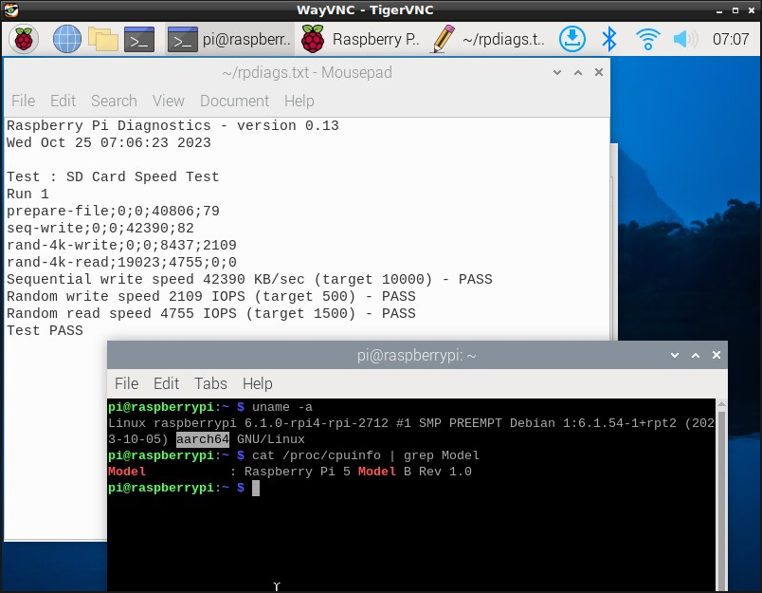Click the terminal scrollbar thumb
The image size is (762, 593).
pos(721,501)
